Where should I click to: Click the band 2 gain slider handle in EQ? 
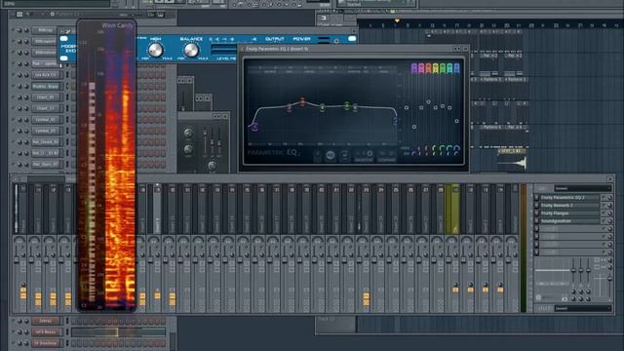pos(421,107)
